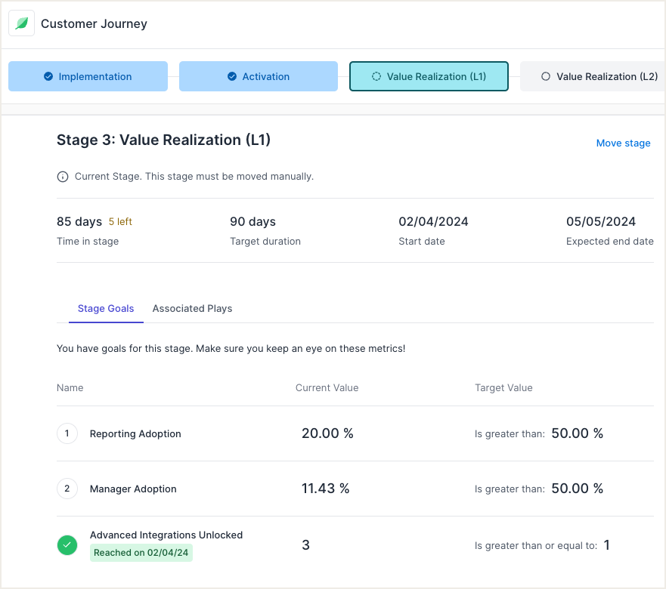Select the Implementation stage pill
Image resolution: width=666 pixels, height=589 pixels.
(x=88, y=76)
